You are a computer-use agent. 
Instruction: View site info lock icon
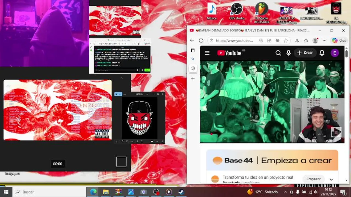[x=211, y=40]
